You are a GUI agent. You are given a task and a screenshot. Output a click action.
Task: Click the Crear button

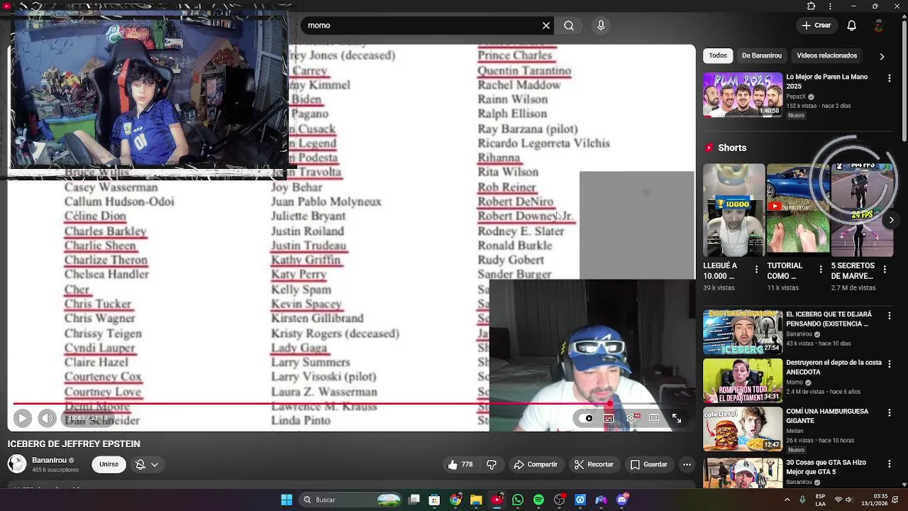click(x=816, y=26)
